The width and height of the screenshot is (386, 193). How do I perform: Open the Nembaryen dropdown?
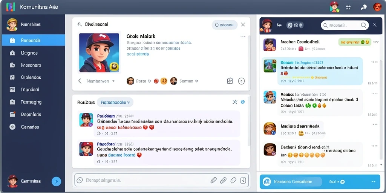point(100,81)
